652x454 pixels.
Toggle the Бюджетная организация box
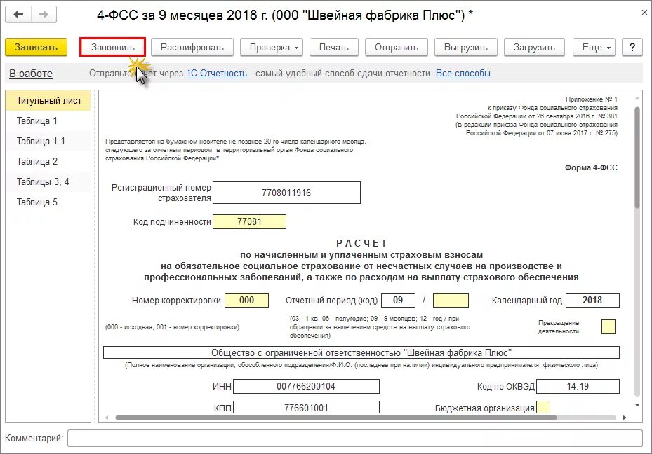click(543, 406)
